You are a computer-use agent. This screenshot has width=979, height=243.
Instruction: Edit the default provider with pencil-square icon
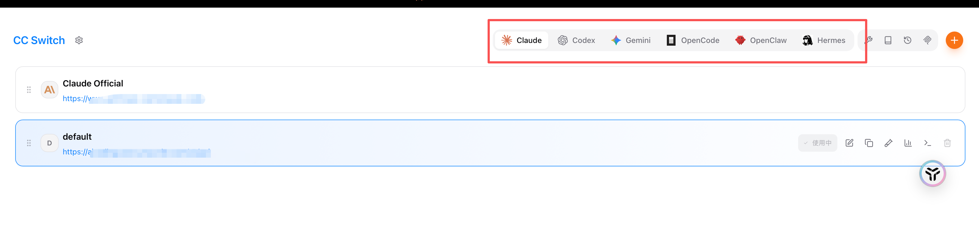pyautogui.click(x=849, y=143)
